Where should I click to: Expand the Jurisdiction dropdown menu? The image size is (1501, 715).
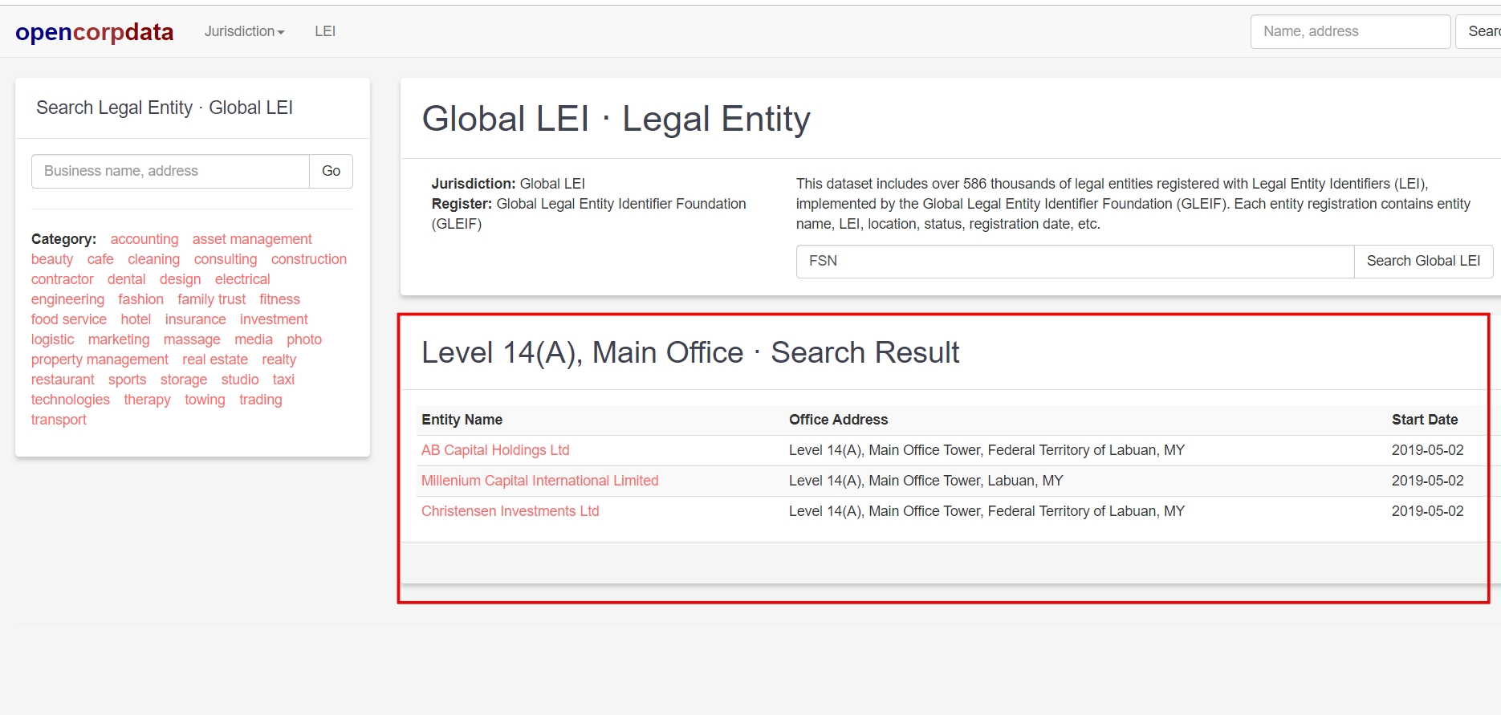[244, 31]
